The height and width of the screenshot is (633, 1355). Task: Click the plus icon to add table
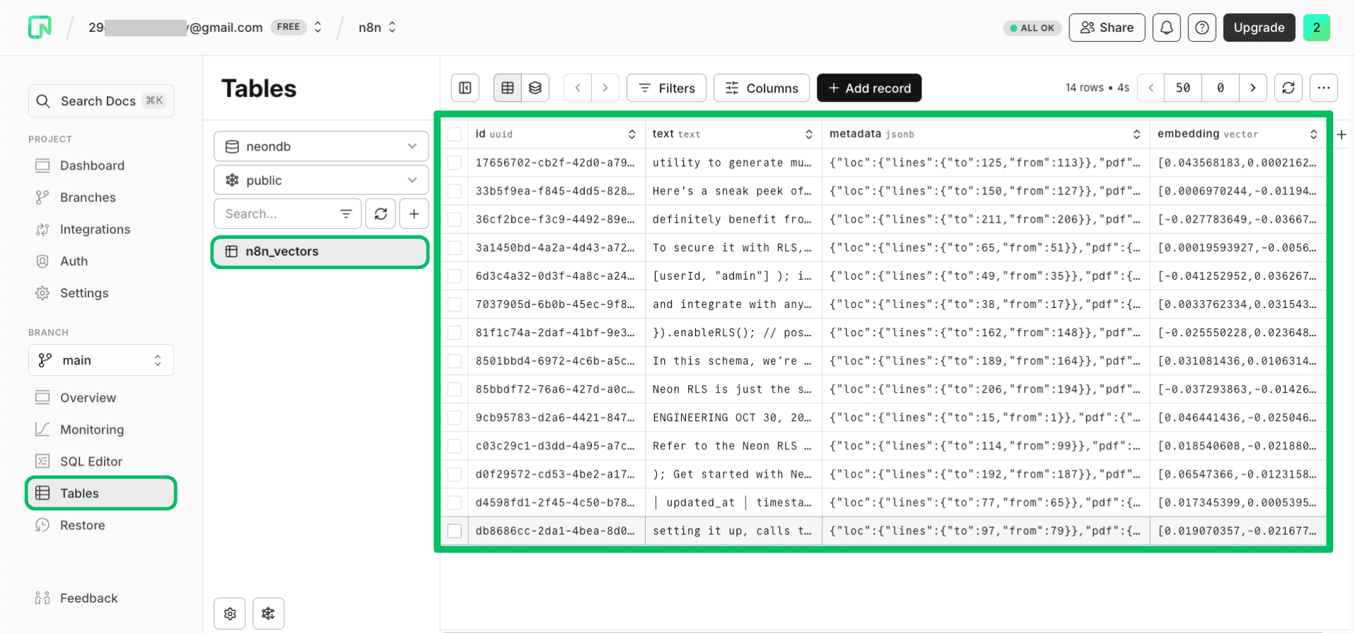click(414, 213)
